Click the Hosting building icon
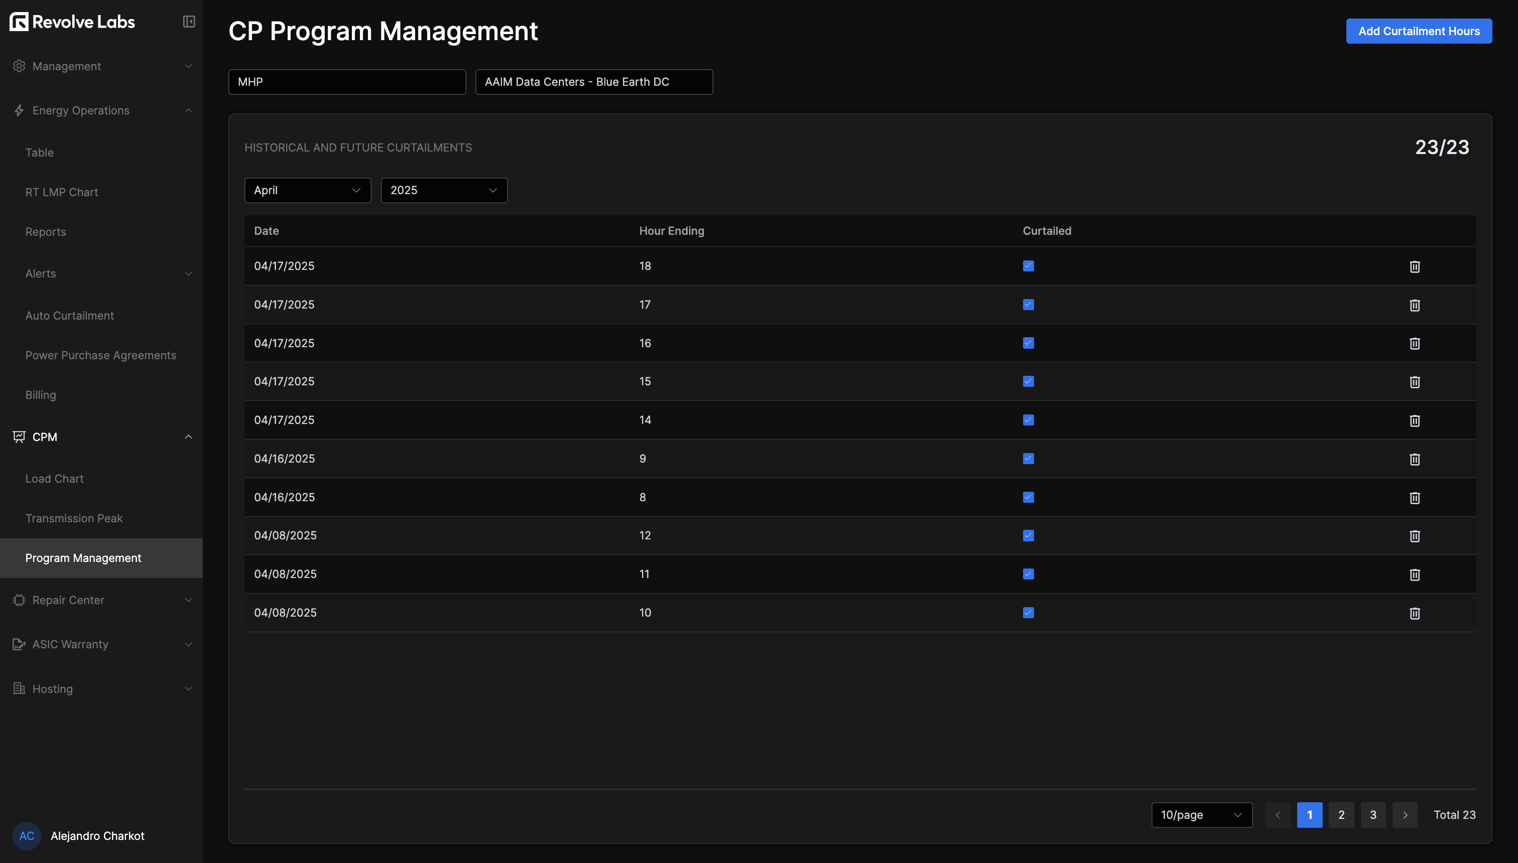This screenshot has height=863, width=1518. [19, 688]
